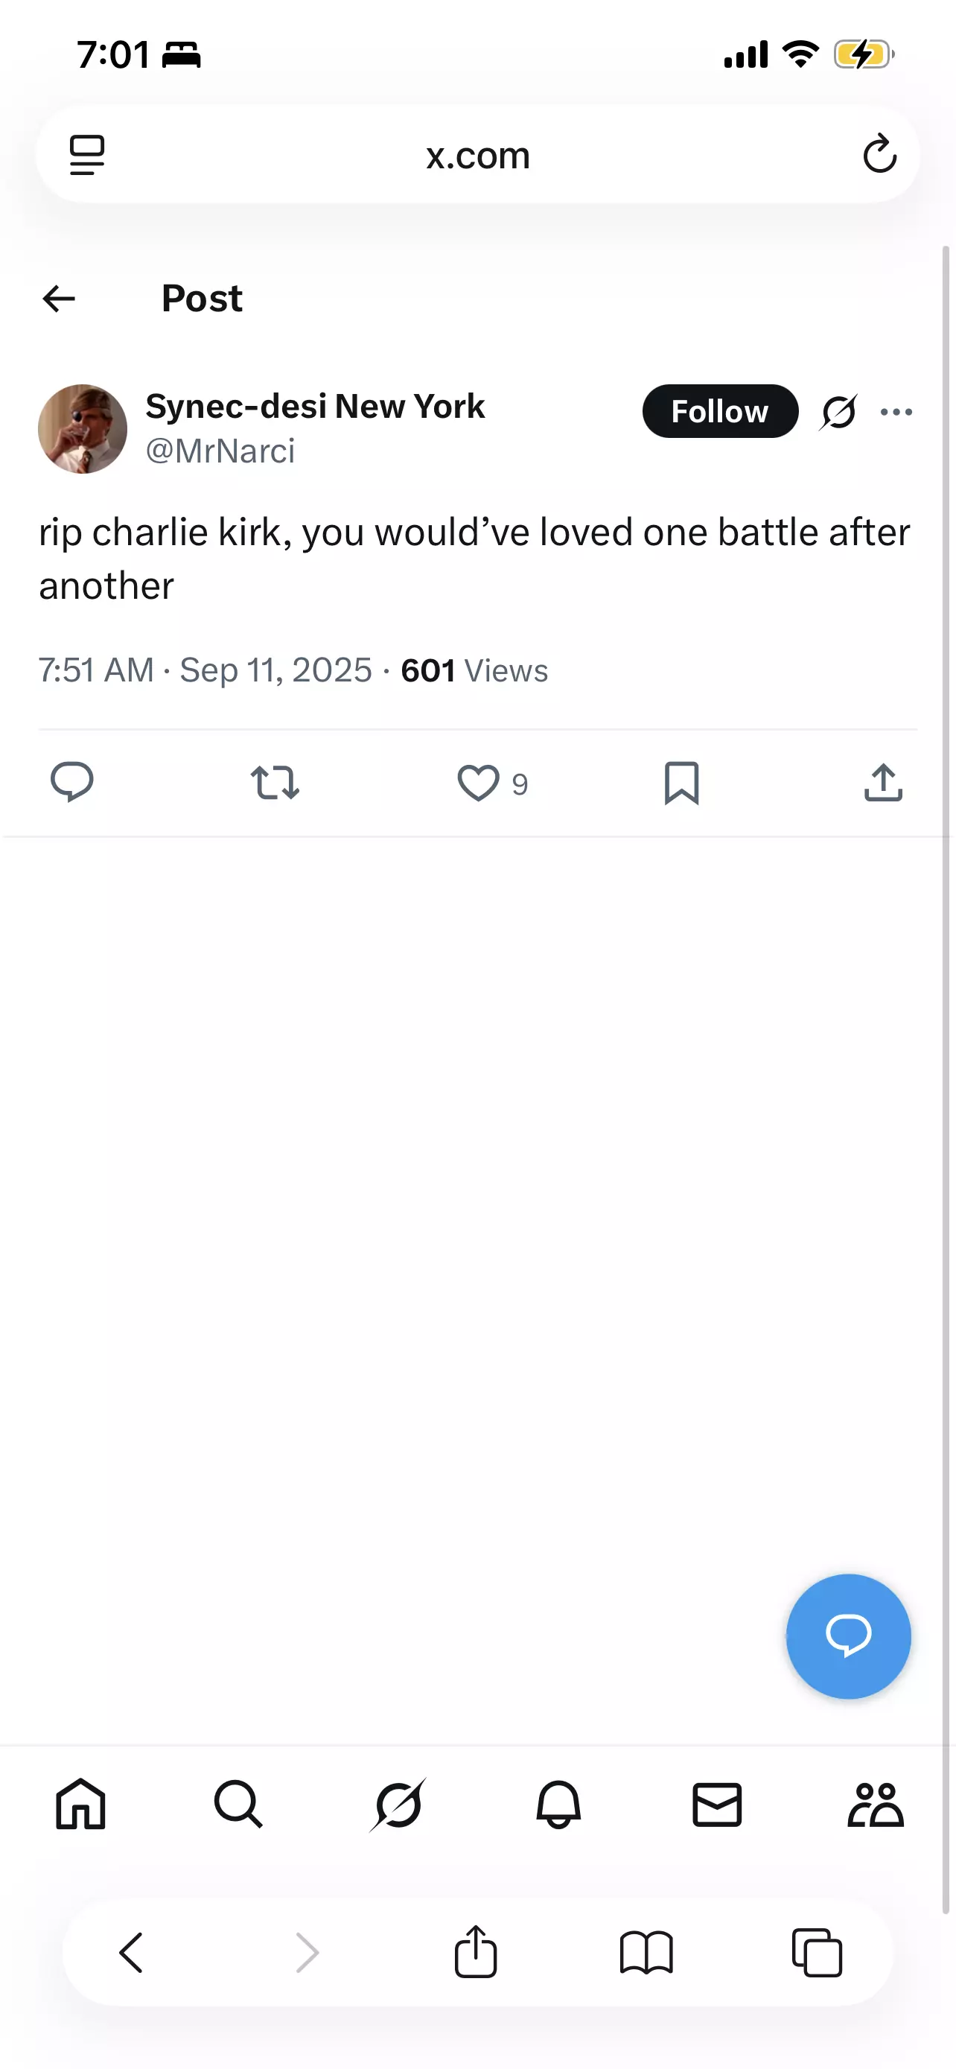The height and width of the screenshot is (2069, 956).
Task: Reload the page in Safari
Action: click(x=880, y=154)
